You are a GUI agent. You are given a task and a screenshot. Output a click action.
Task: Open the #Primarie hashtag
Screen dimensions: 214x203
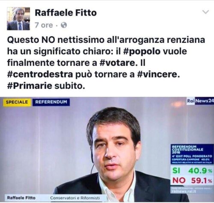tap(30, 86)
